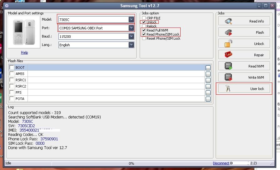Click the Repair button label
Screen dimensions: 280x170
(259, 55)
